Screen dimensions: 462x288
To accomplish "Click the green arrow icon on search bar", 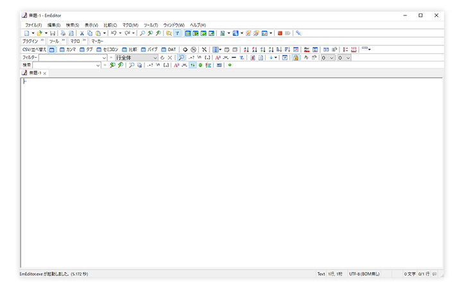I will click(230, 65).
